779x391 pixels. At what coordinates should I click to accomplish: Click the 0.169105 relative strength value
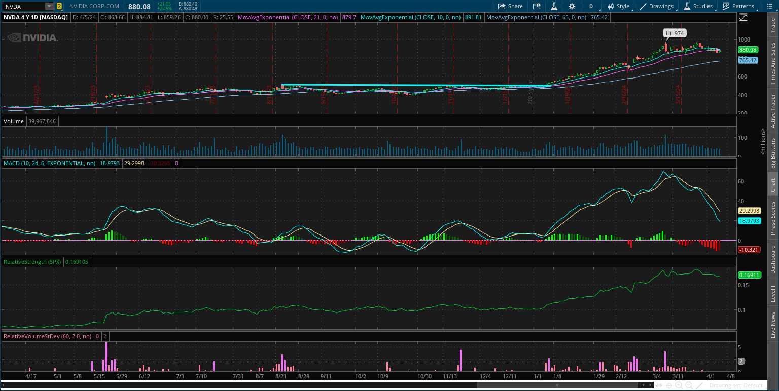pyautogui.click(x=76, y=262)
